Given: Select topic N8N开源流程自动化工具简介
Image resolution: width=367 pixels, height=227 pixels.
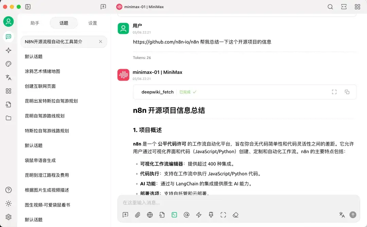Looking at the screenshot, I should tap(64, 42).
